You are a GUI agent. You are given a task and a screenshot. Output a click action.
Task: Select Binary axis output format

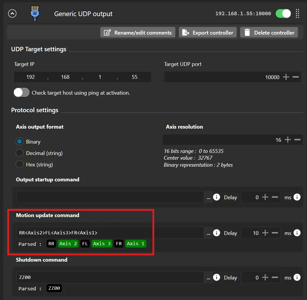pyautogui.click(x=20, y=142)
